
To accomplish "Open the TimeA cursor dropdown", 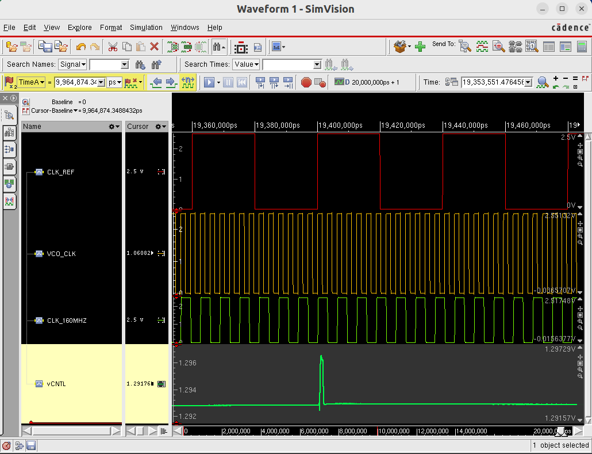I will click(x=32, y=82).
